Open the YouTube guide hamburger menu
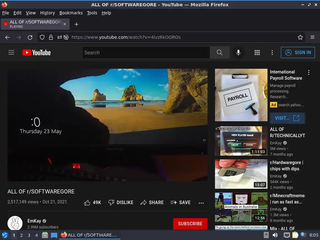The image size is (320, 240). 11,52
